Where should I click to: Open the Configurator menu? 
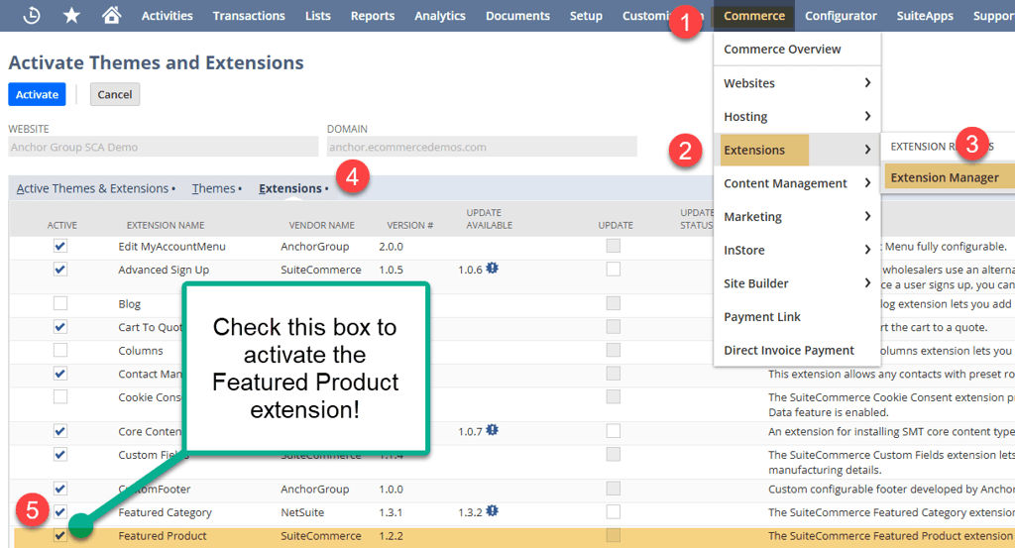[841, 16]
